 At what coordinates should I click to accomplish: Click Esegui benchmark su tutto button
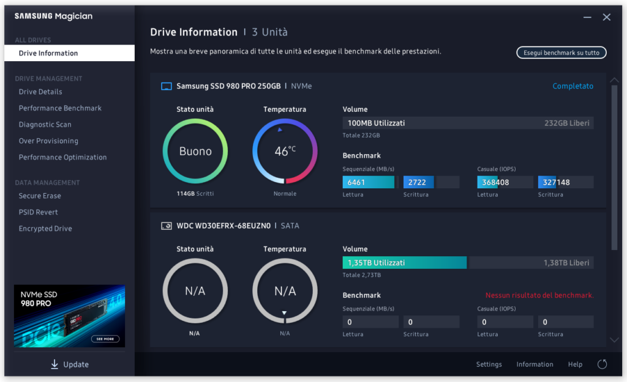(561, 53)
